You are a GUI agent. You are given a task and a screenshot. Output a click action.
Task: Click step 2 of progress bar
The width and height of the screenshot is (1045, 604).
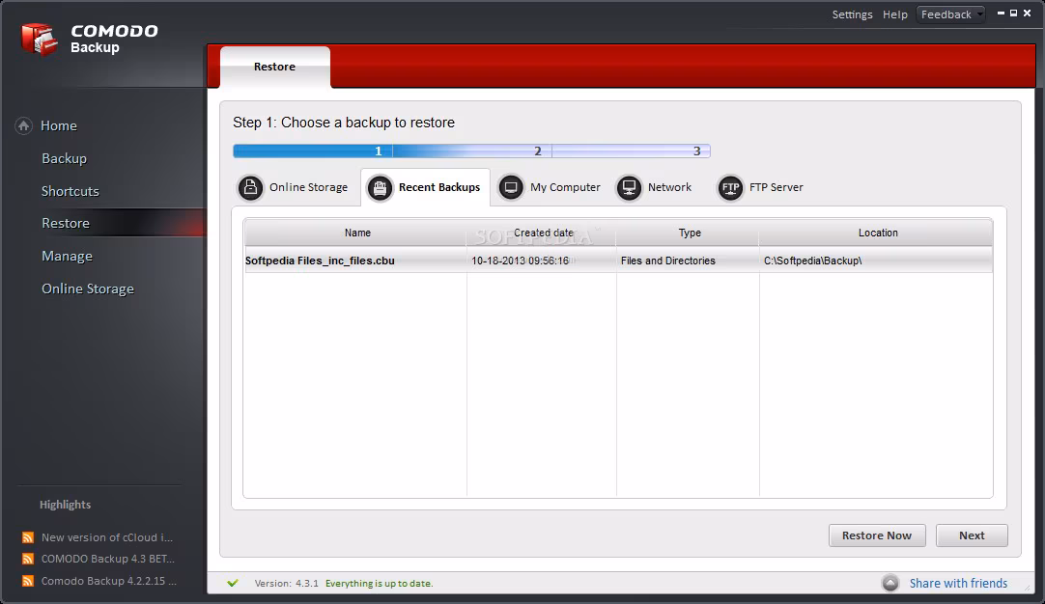(472, 151)
